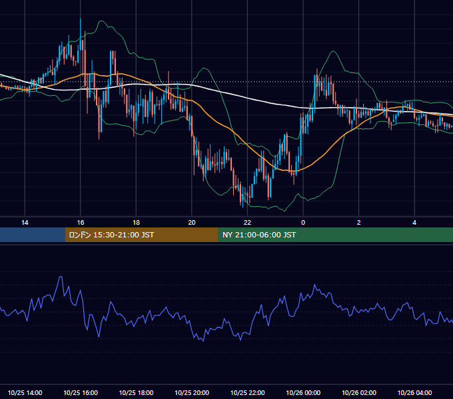Click the blue session bar before ロンドン
The image size is (453, 399).
point(33,235)
